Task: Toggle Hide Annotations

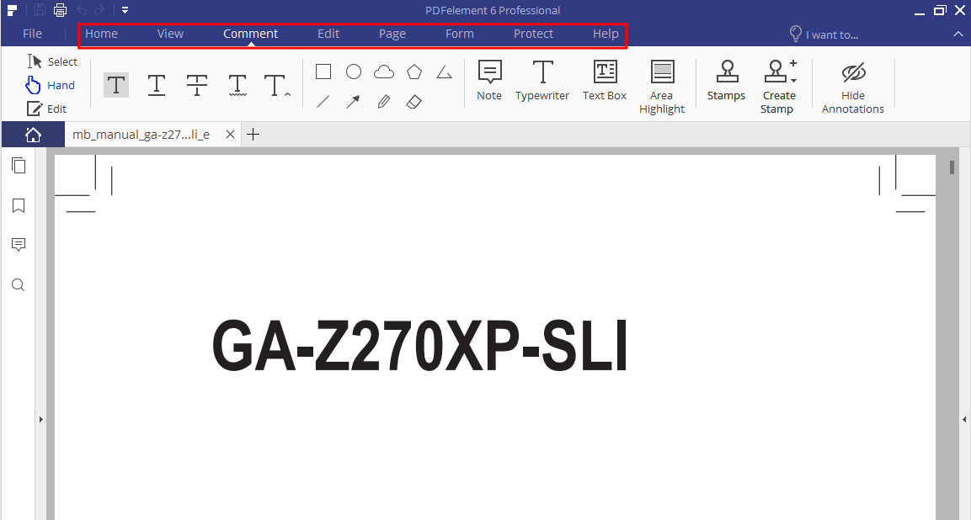Action: 853,88
